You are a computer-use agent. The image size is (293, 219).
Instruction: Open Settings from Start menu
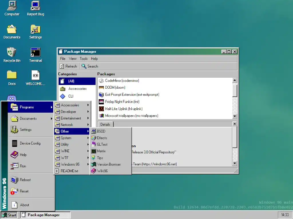point(31,130)
